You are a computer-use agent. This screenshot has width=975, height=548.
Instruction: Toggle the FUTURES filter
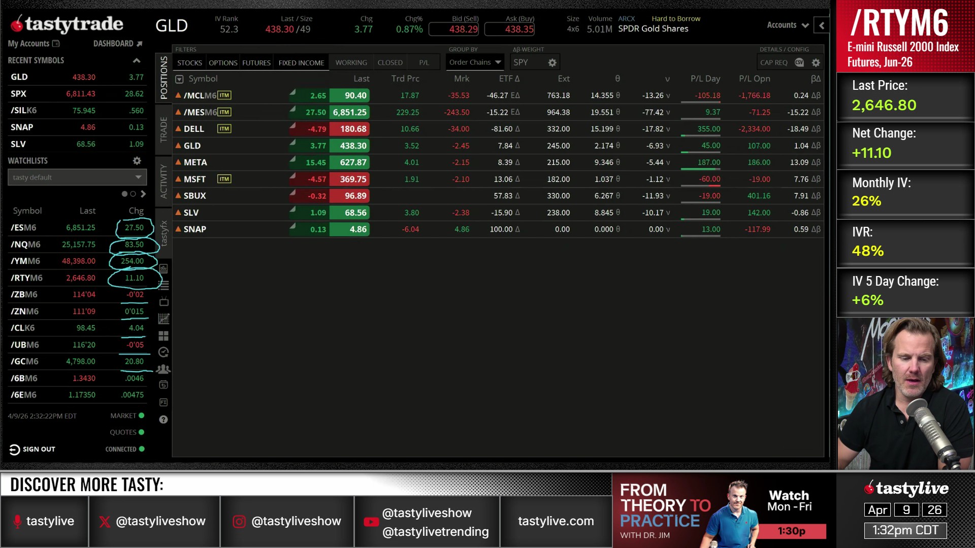point(256,62)
